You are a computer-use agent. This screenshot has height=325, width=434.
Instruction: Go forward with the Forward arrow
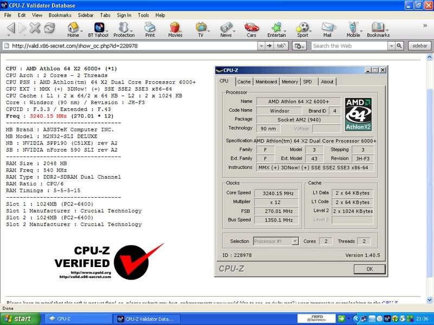pos(22,28)
